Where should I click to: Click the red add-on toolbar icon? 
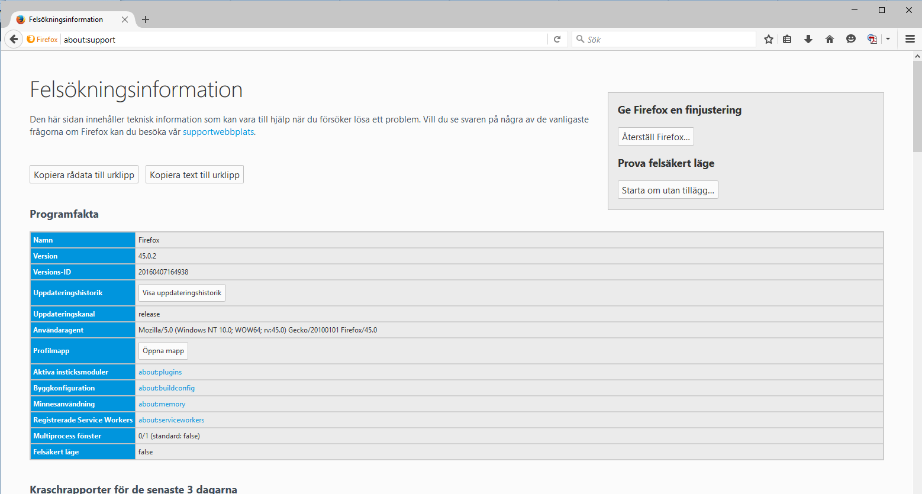click(872, 39)
